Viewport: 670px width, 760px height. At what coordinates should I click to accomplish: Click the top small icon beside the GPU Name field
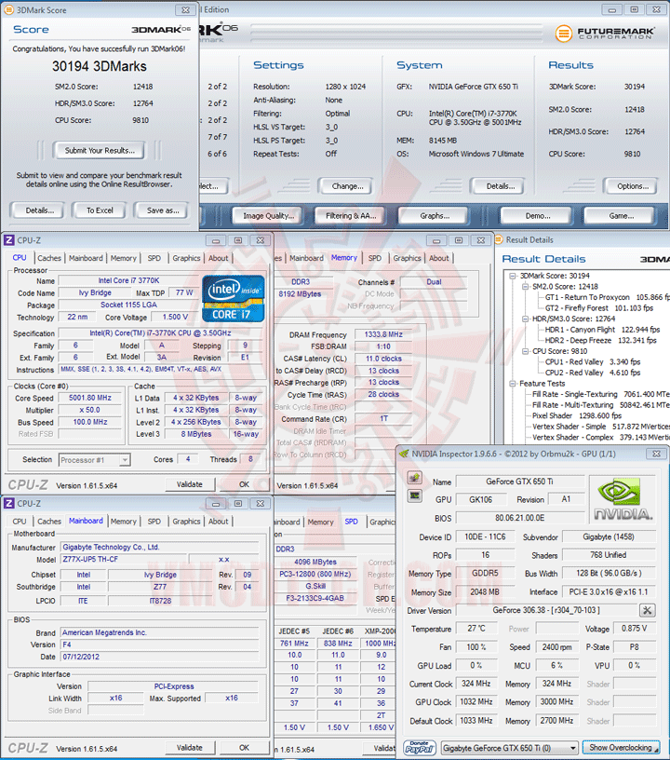point(414,478)
